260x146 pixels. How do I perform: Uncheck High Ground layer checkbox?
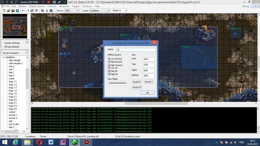pyautogui.click(x=109, y=65)
